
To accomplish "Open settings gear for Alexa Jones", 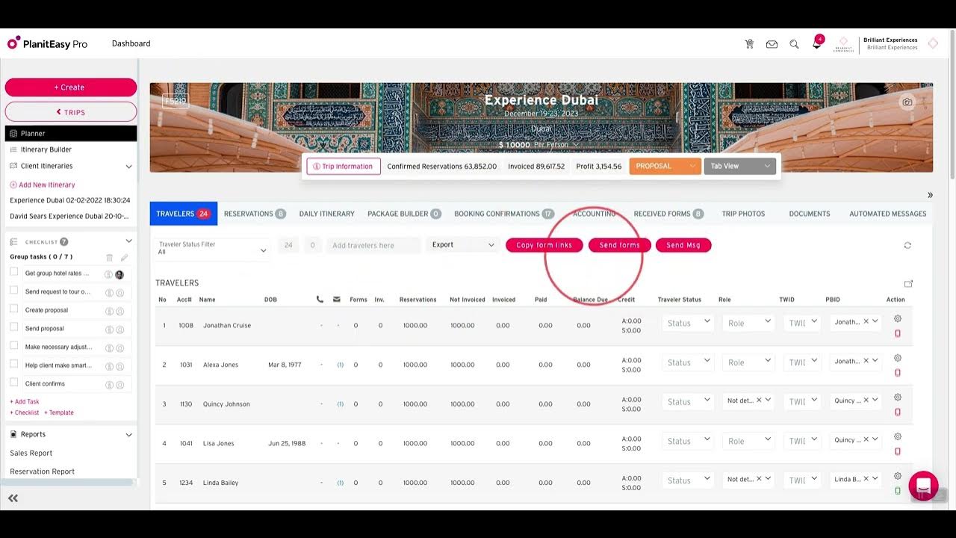I will click(898, 358).
